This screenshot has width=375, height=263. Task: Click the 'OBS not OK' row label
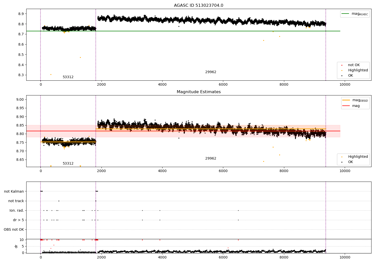[14, 230]
